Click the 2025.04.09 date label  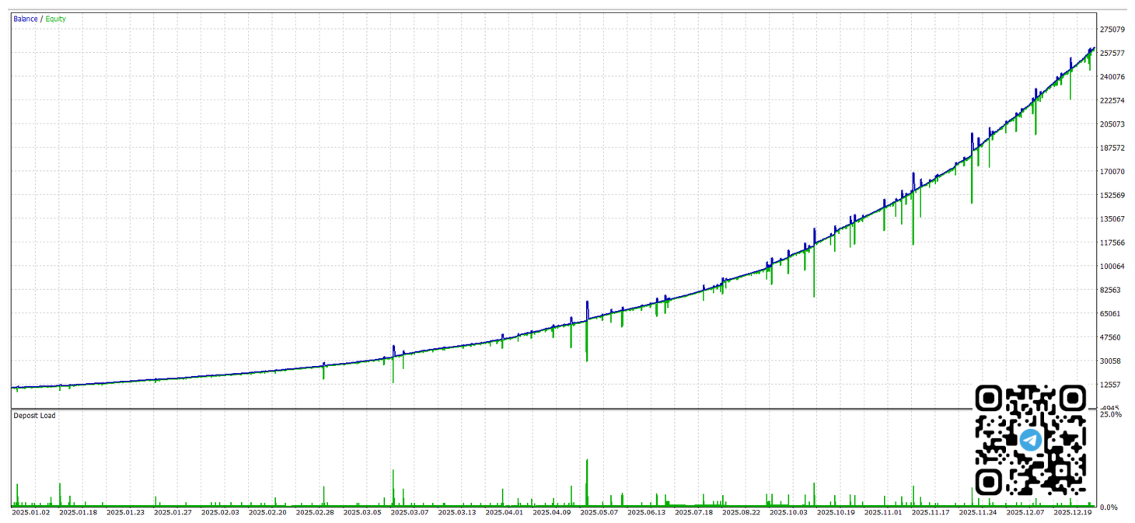[x=553, y=513]
